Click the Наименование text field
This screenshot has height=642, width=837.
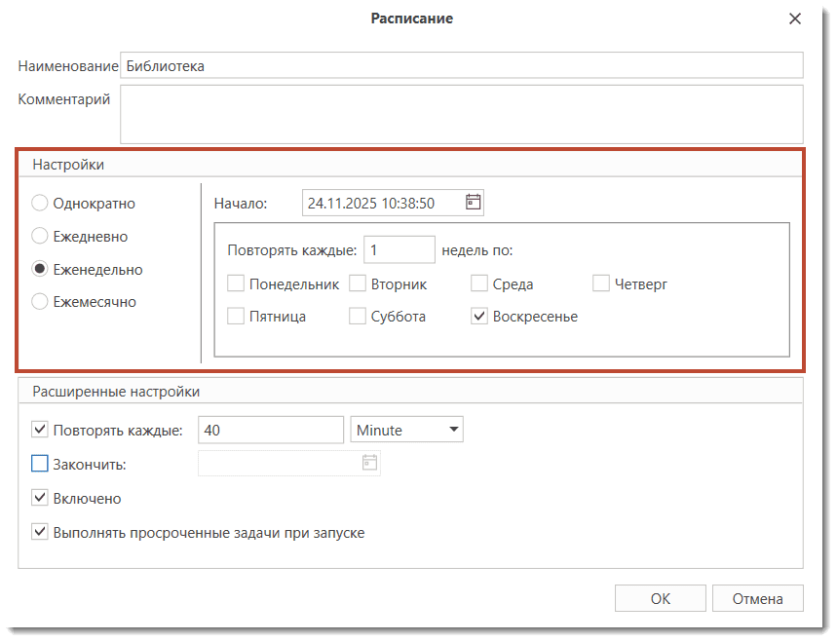[x=461, y=65]
